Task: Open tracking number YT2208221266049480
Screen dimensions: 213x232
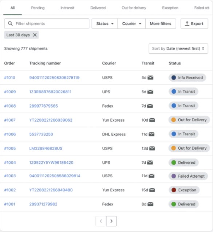Action: [51, 190]
